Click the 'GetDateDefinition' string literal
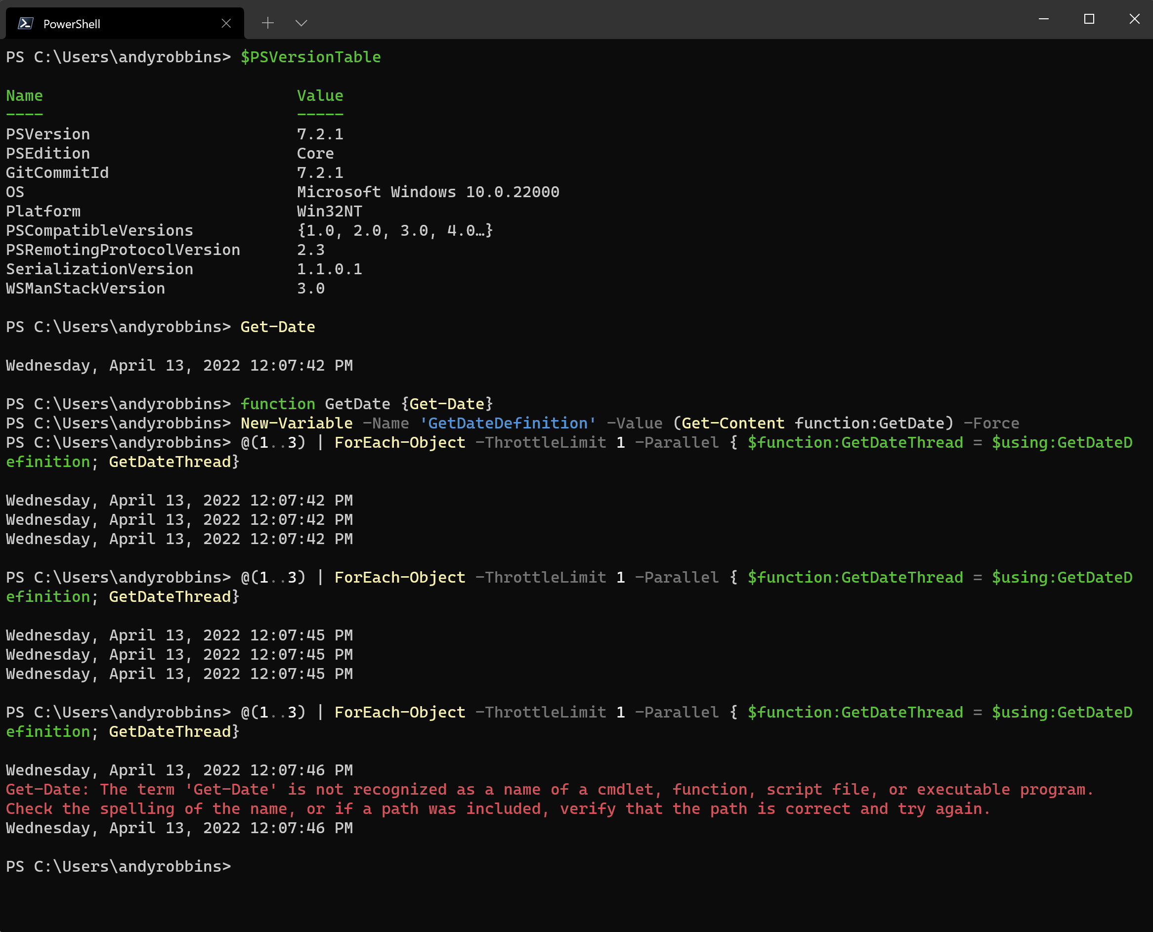Screen dimensions: 1153x932 tap(508, 424)
